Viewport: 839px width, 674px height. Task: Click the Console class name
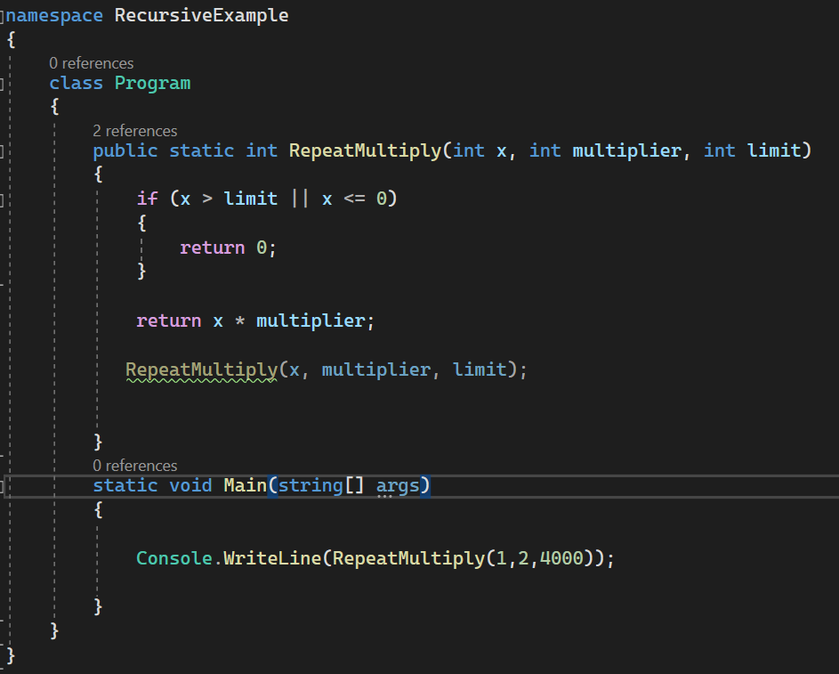[x=174, y=558]
